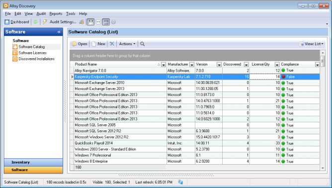Screen dimensions: 332x188
Task: Open the File menu
Action: click(x=8, y=14)
